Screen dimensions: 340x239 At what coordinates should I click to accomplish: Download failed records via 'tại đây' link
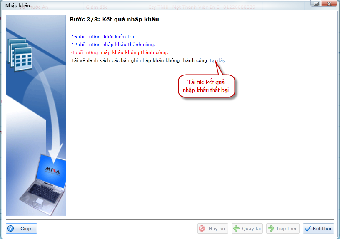217,60
